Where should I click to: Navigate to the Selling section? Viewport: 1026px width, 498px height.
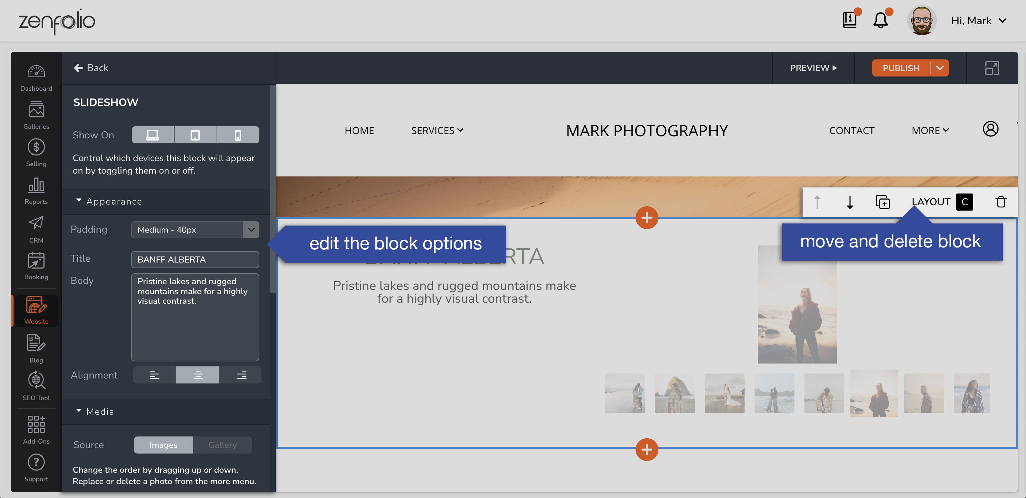(35, 153)
